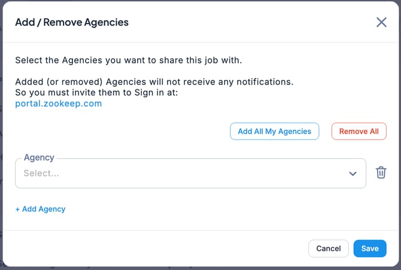This screenshot has height=270, width=401.
Task: Save the agency selection
Action: click(x=369, y=248)
